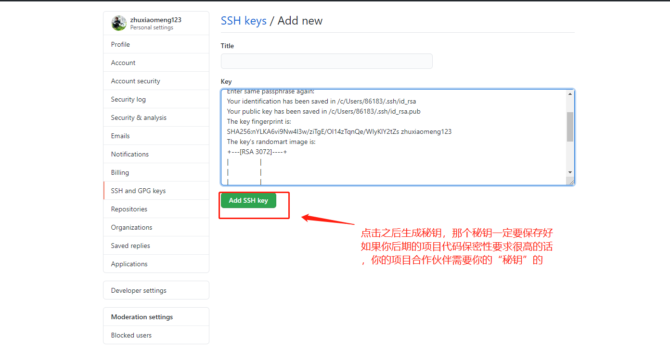Open the Repositories settings

(156, 209)
